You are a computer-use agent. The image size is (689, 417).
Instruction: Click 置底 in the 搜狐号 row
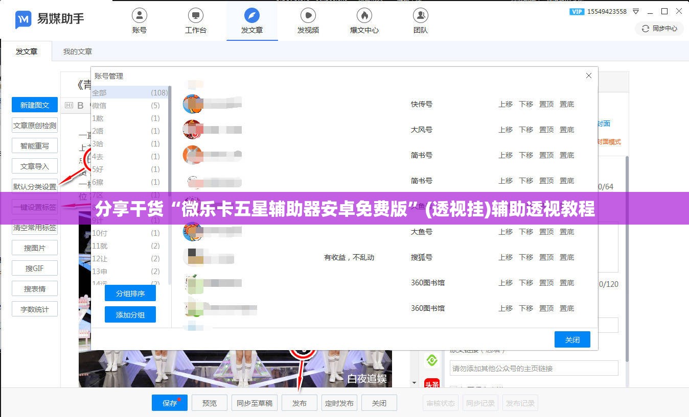coord(567,257)
